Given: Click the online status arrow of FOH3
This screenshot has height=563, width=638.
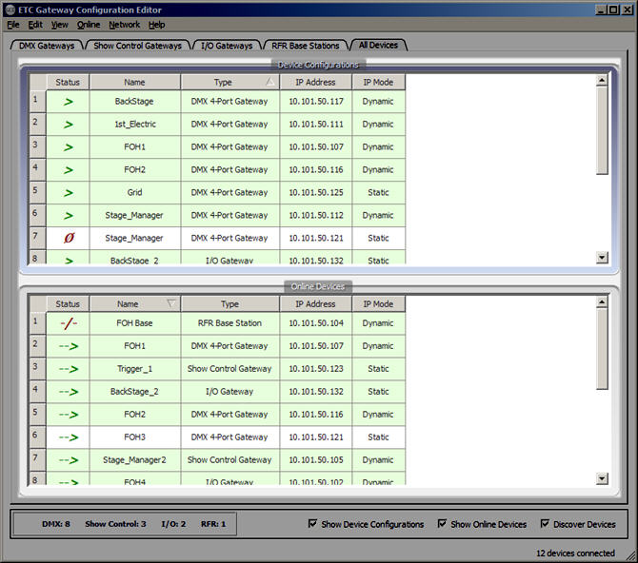Looking at the screenshot, I should [68, 437].
